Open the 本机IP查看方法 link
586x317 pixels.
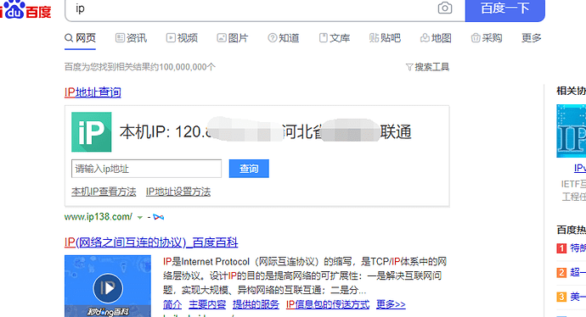pos(104,192)
